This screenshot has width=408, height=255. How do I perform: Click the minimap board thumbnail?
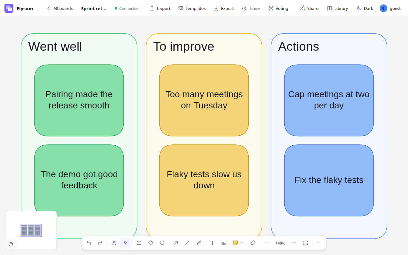(x=31, y=230)
